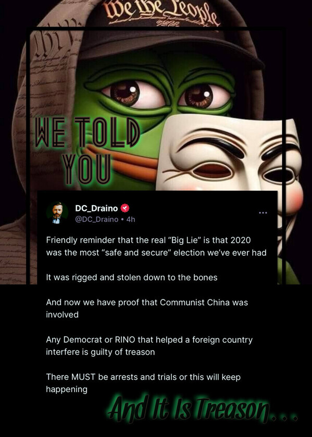Select the "rigged and stolen" sentence

132,278
